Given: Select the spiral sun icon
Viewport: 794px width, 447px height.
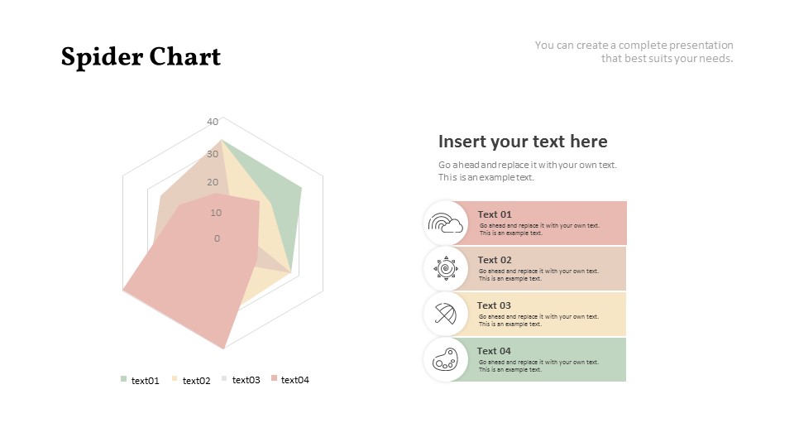Looking at the screenshot, I should (x=446, y=268).
